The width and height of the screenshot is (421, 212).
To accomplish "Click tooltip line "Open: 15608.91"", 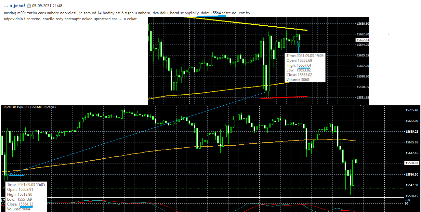I will click(20, 190).
